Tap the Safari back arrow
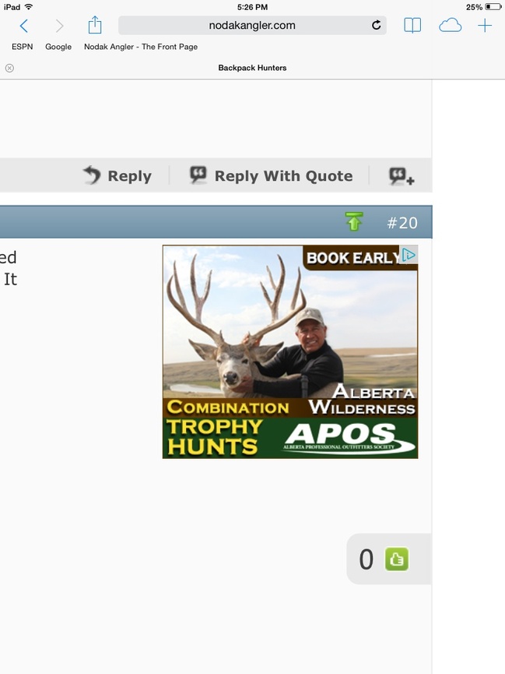 (x=24, y=26)
